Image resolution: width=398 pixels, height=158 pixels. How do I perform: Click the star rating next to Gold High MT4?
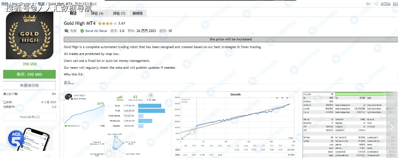pyautogui.click(x=107, y=23)
